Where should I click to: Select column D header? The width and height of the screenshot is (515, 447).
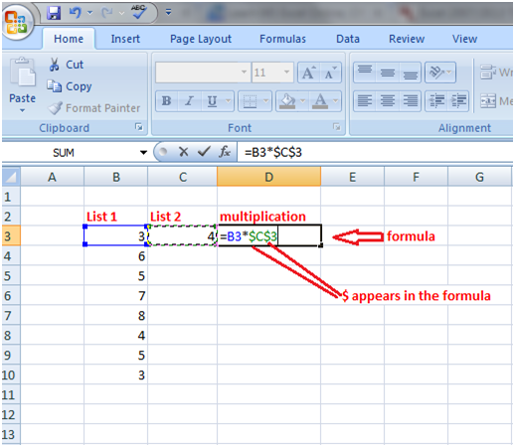[x=268, y=177]
